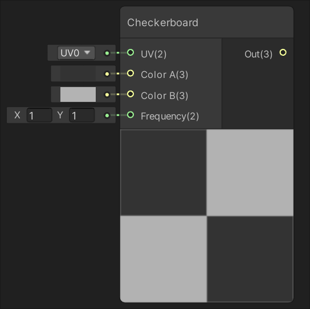This screenshot has height=309, width=310.
Task: Click the Frequency X value field
Action: [39, 116]
